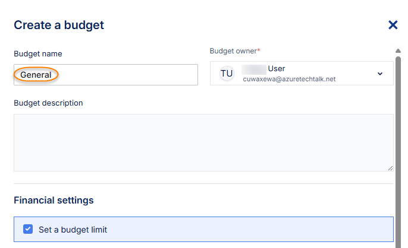Click the Budget name label
The image size is (408, 248).
tap(38, 54)
